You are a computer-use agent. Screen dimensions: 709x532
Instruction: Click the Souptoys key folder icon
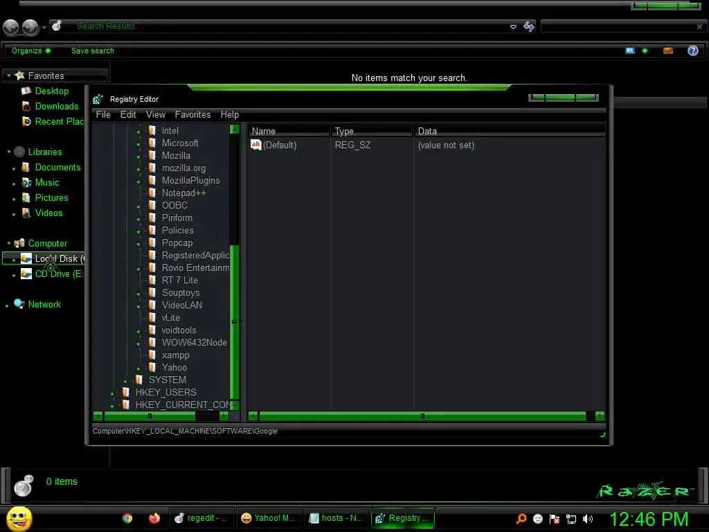click(152, 293)
